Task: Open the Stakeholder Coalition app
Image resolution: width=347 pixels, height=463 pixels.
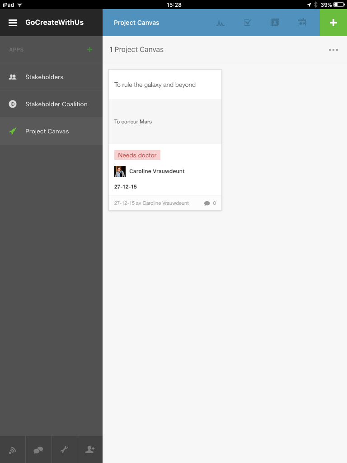Action: (x=51, y=104)
